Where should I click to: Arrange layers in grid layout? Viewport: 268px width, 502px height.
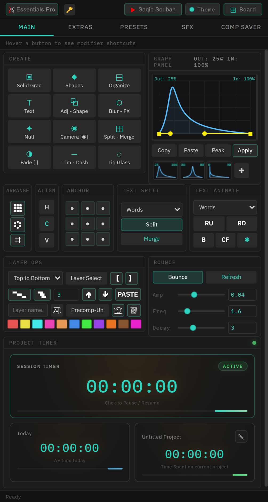click(x=18, y=208)
